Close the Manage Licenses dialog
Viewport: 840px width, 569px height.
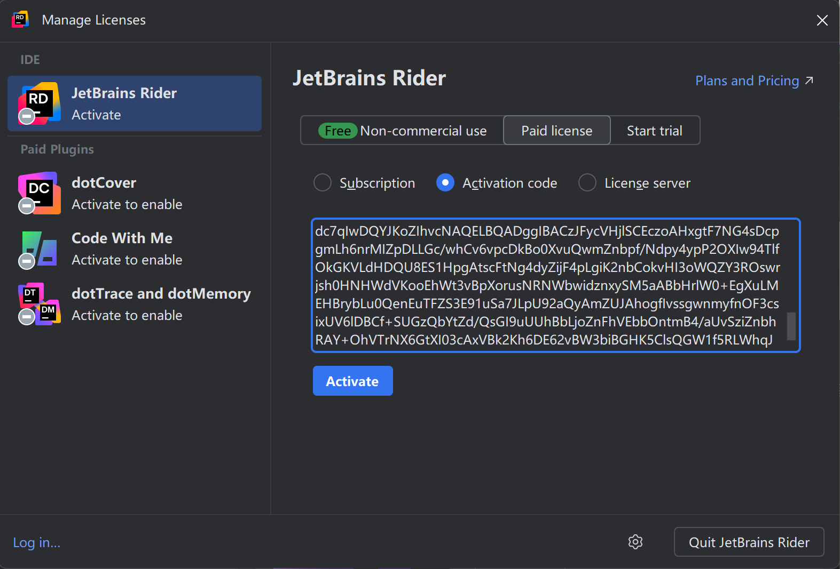tap(822, 20)
